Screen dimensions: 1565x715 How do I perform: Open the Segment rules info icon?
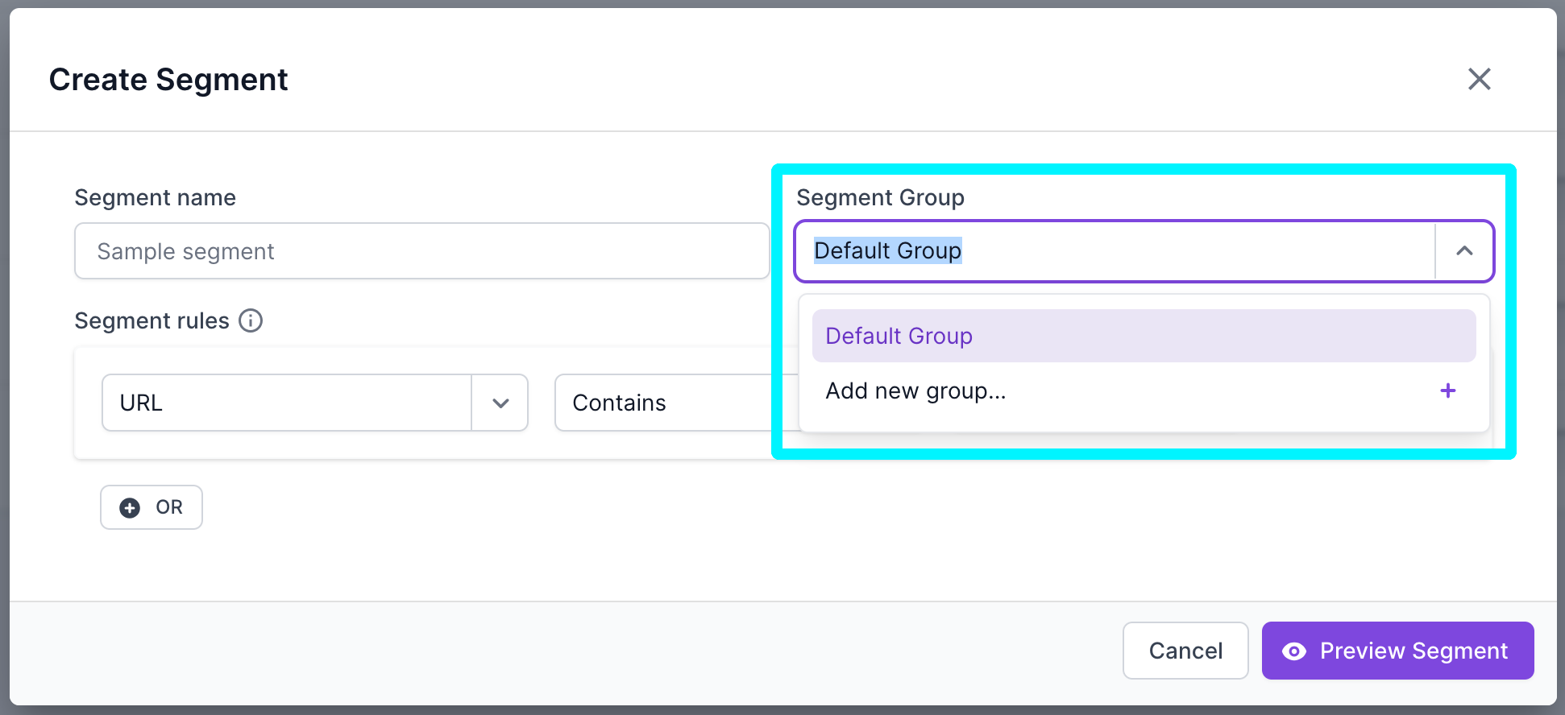pyautogui.click(x=251, y=320)
